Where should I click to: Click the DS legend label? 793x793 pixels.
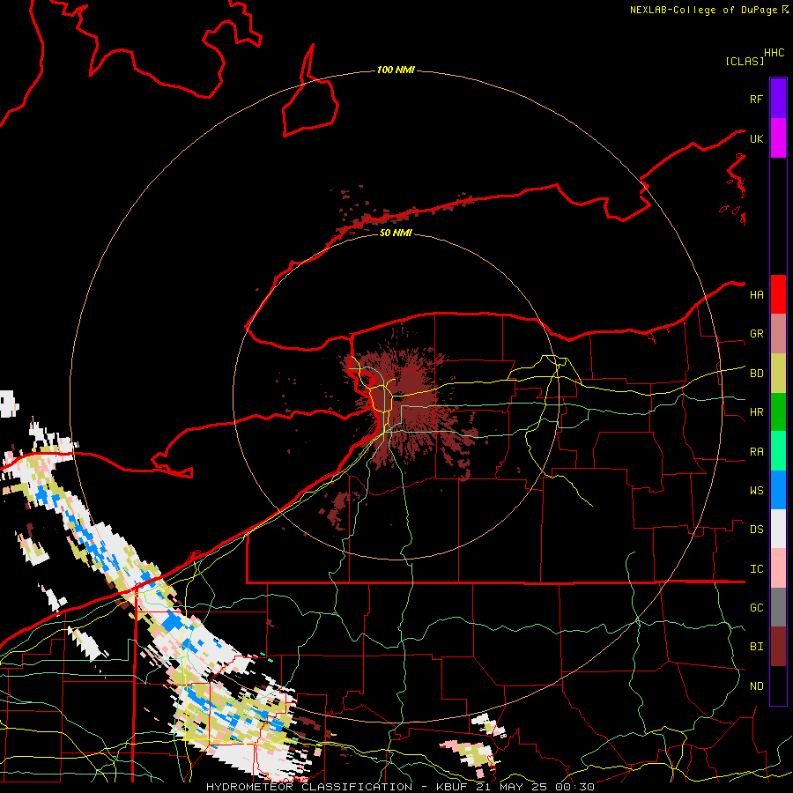[757, 530]
